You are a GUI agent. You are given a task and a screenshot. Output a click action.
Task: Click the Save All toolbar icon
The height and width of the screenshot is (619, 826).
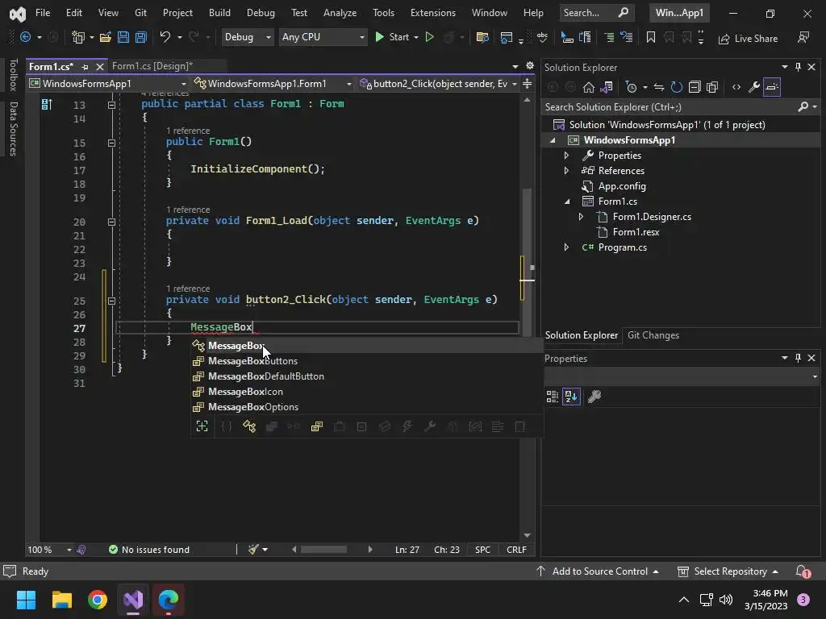pos(140,37)
